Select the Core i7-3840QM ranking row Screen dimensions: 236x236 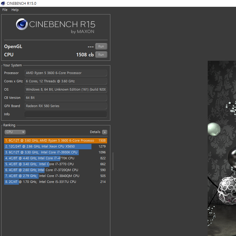click(x=55, y=176)
